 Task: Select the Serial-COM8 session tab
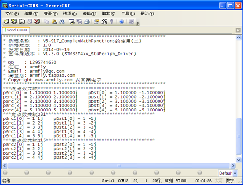[16, 30]
